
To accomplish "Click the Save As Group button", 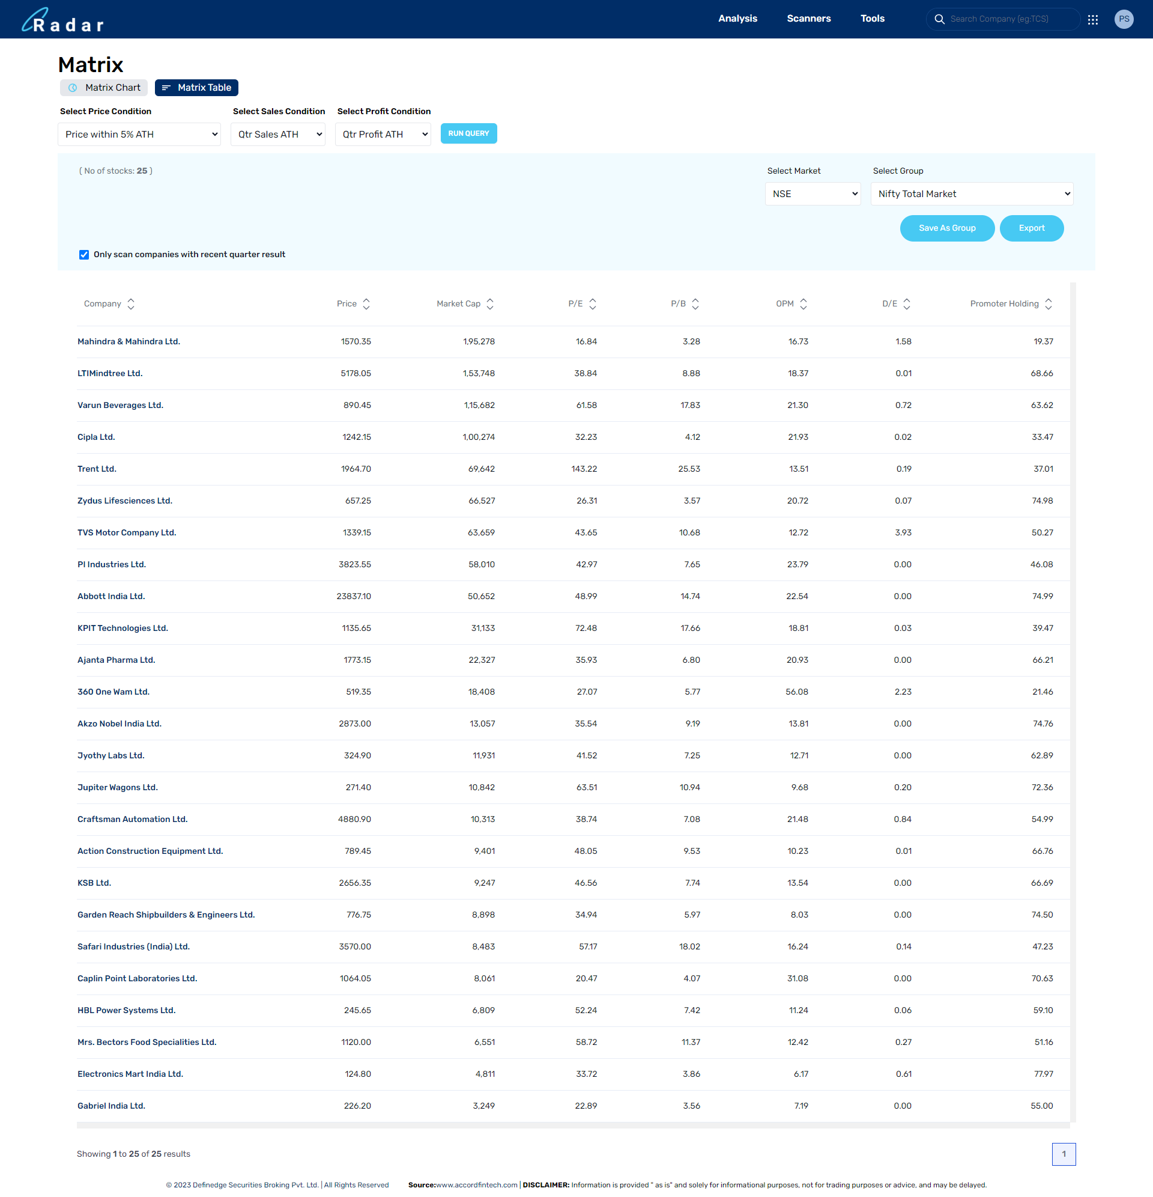I will click(x=946, y=228).
